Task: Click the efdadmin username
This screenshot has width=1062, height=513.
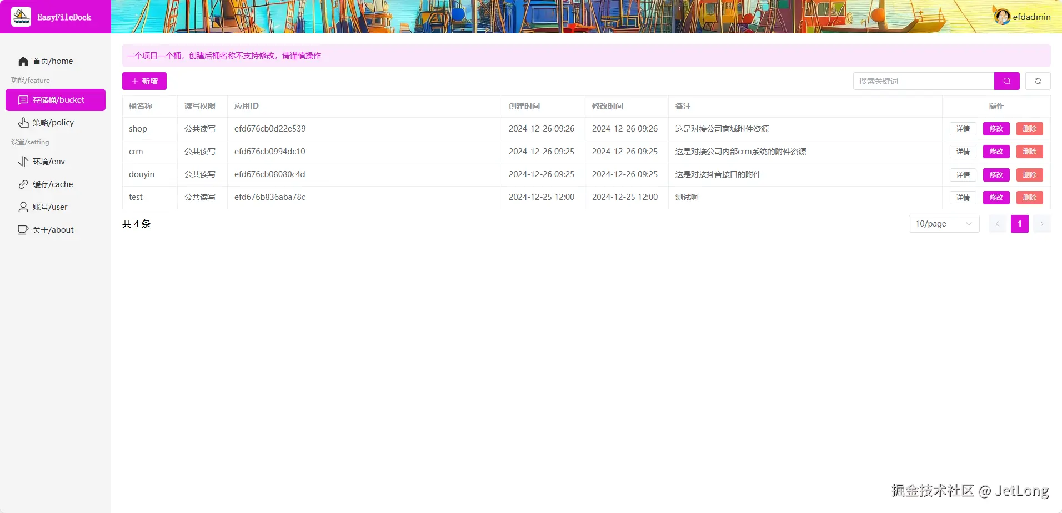Action: (1031, 17)
